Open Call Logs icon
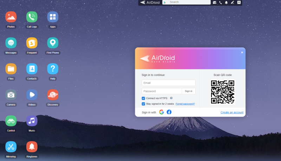 32,17
